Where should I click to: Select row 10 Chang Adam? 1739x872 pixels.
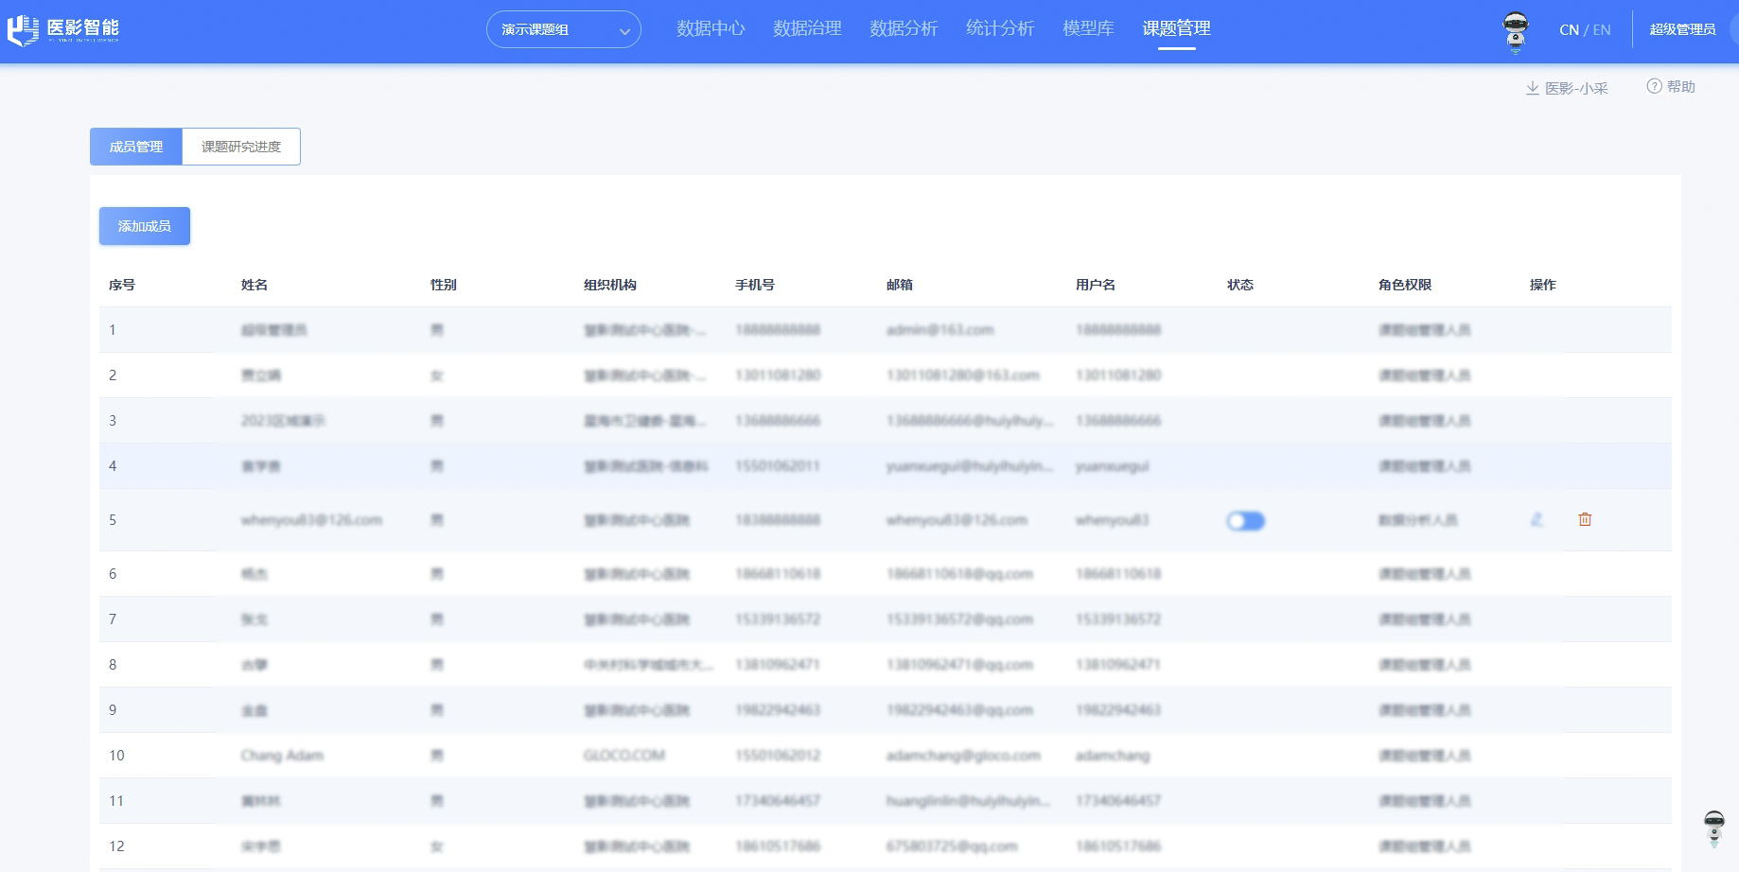coord(885,755)
